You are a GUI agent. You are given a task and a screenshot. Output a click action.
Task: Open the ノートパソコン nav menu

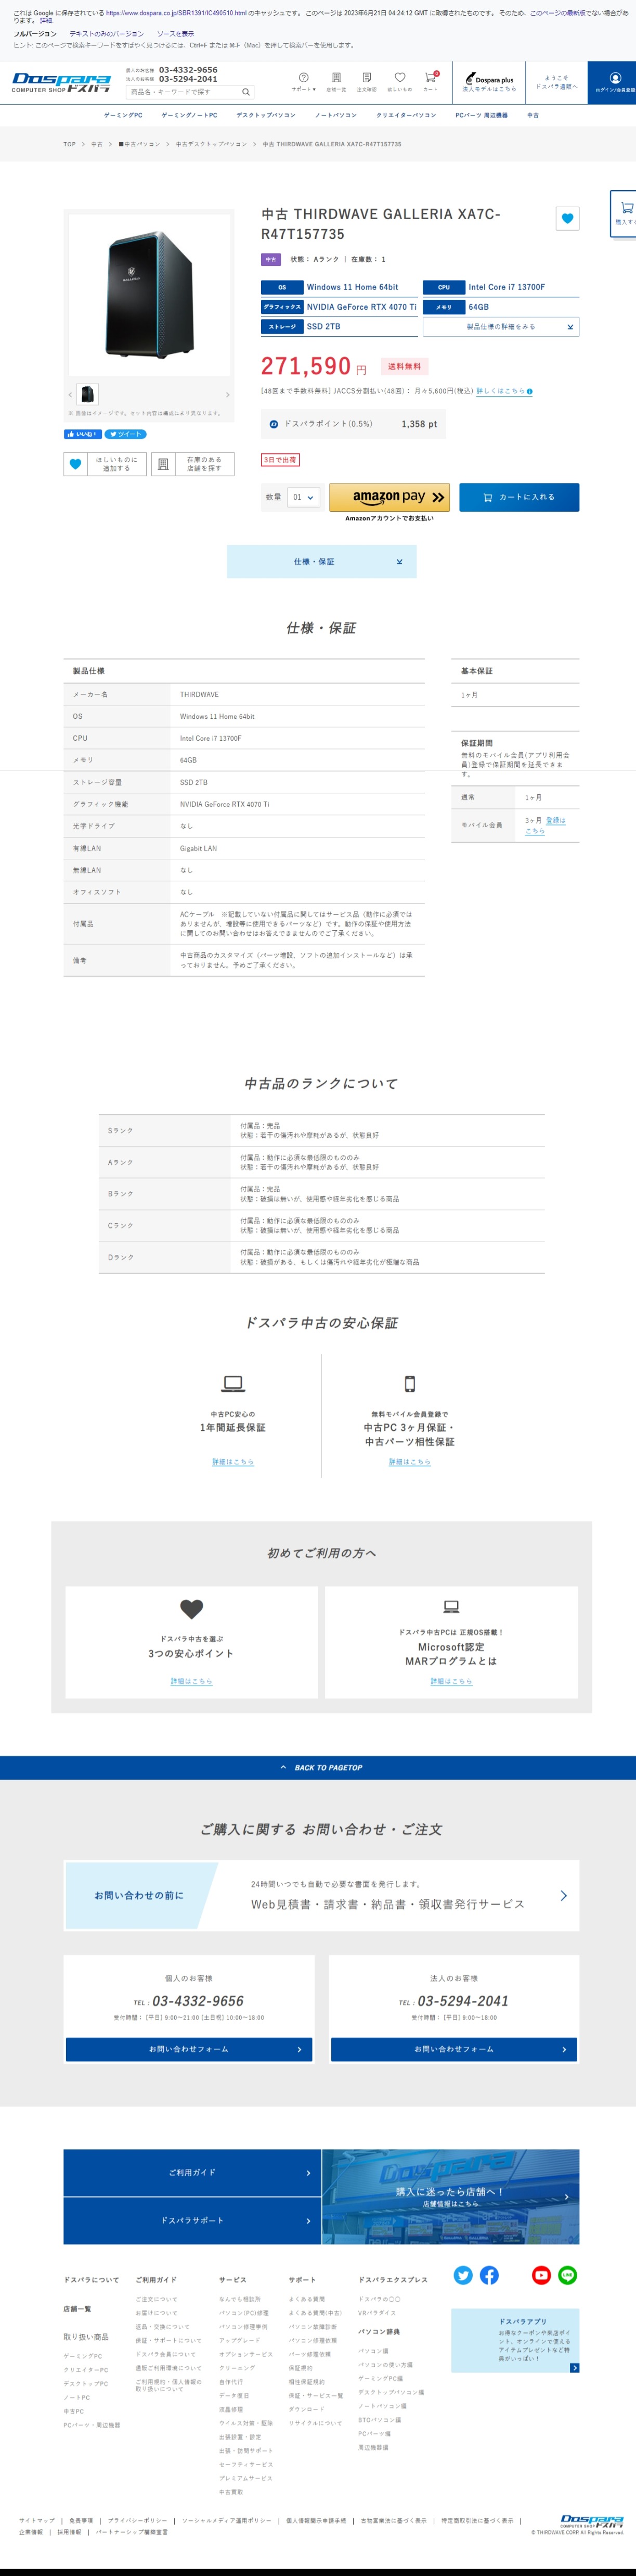tap(335, 115)
